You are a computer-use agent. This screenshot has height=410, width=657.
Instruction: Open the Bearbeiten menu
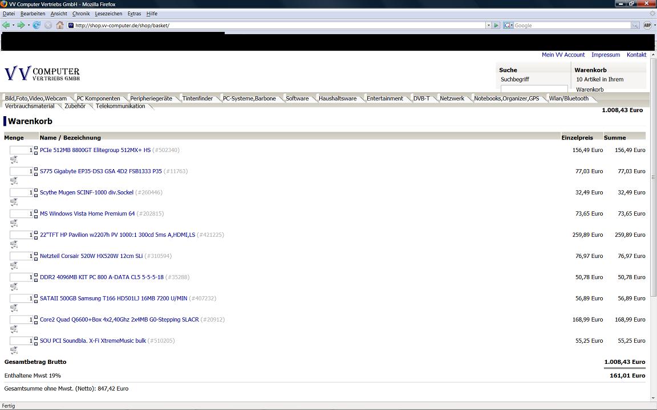point(33,14)
